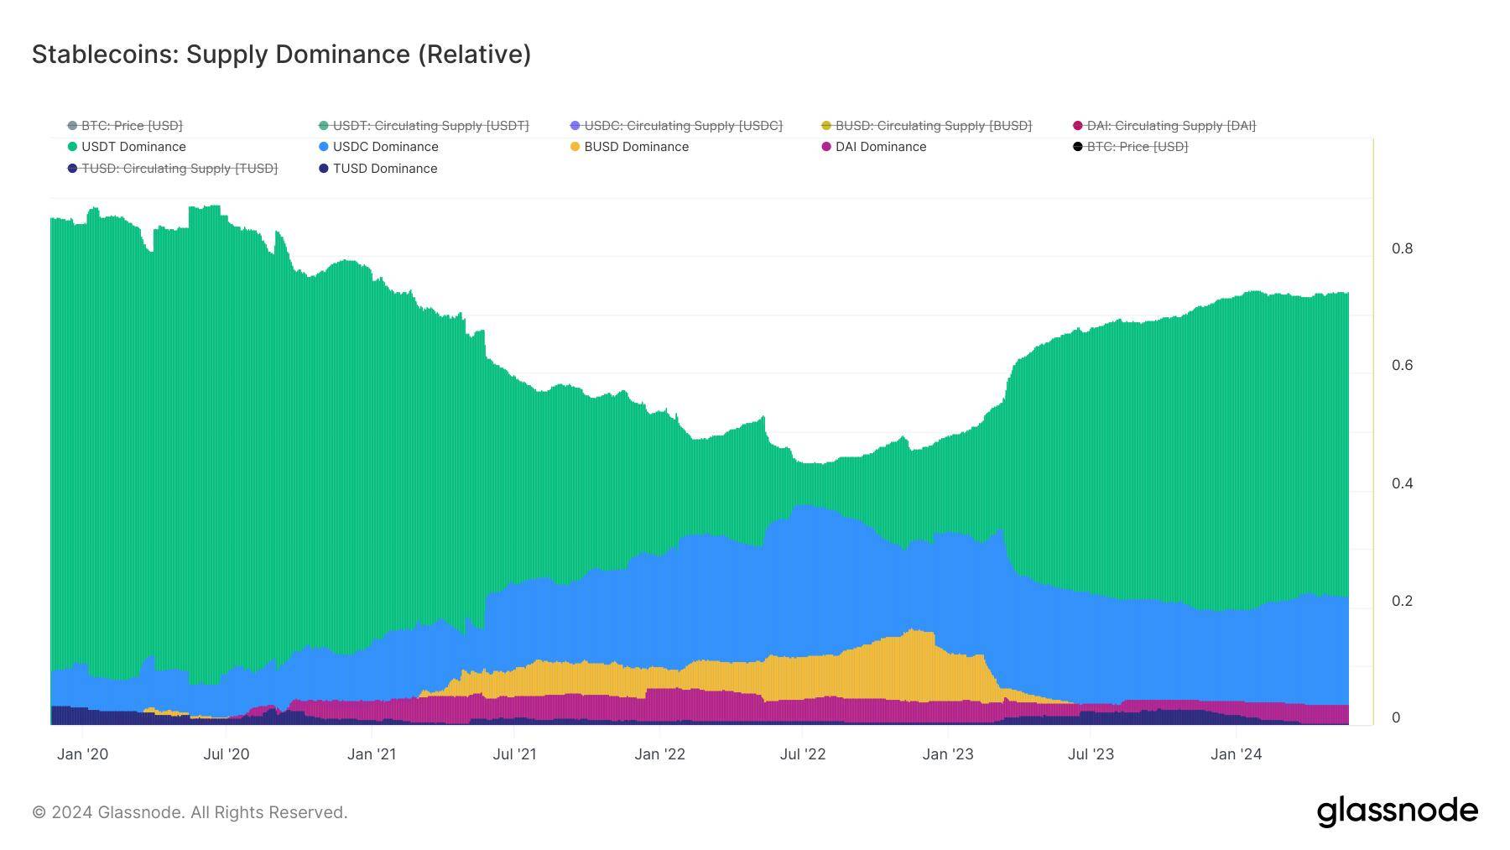Select the Jan '23 x-axis label
This screenshot has height=850, width=1510.
click(x=948, y=754)
